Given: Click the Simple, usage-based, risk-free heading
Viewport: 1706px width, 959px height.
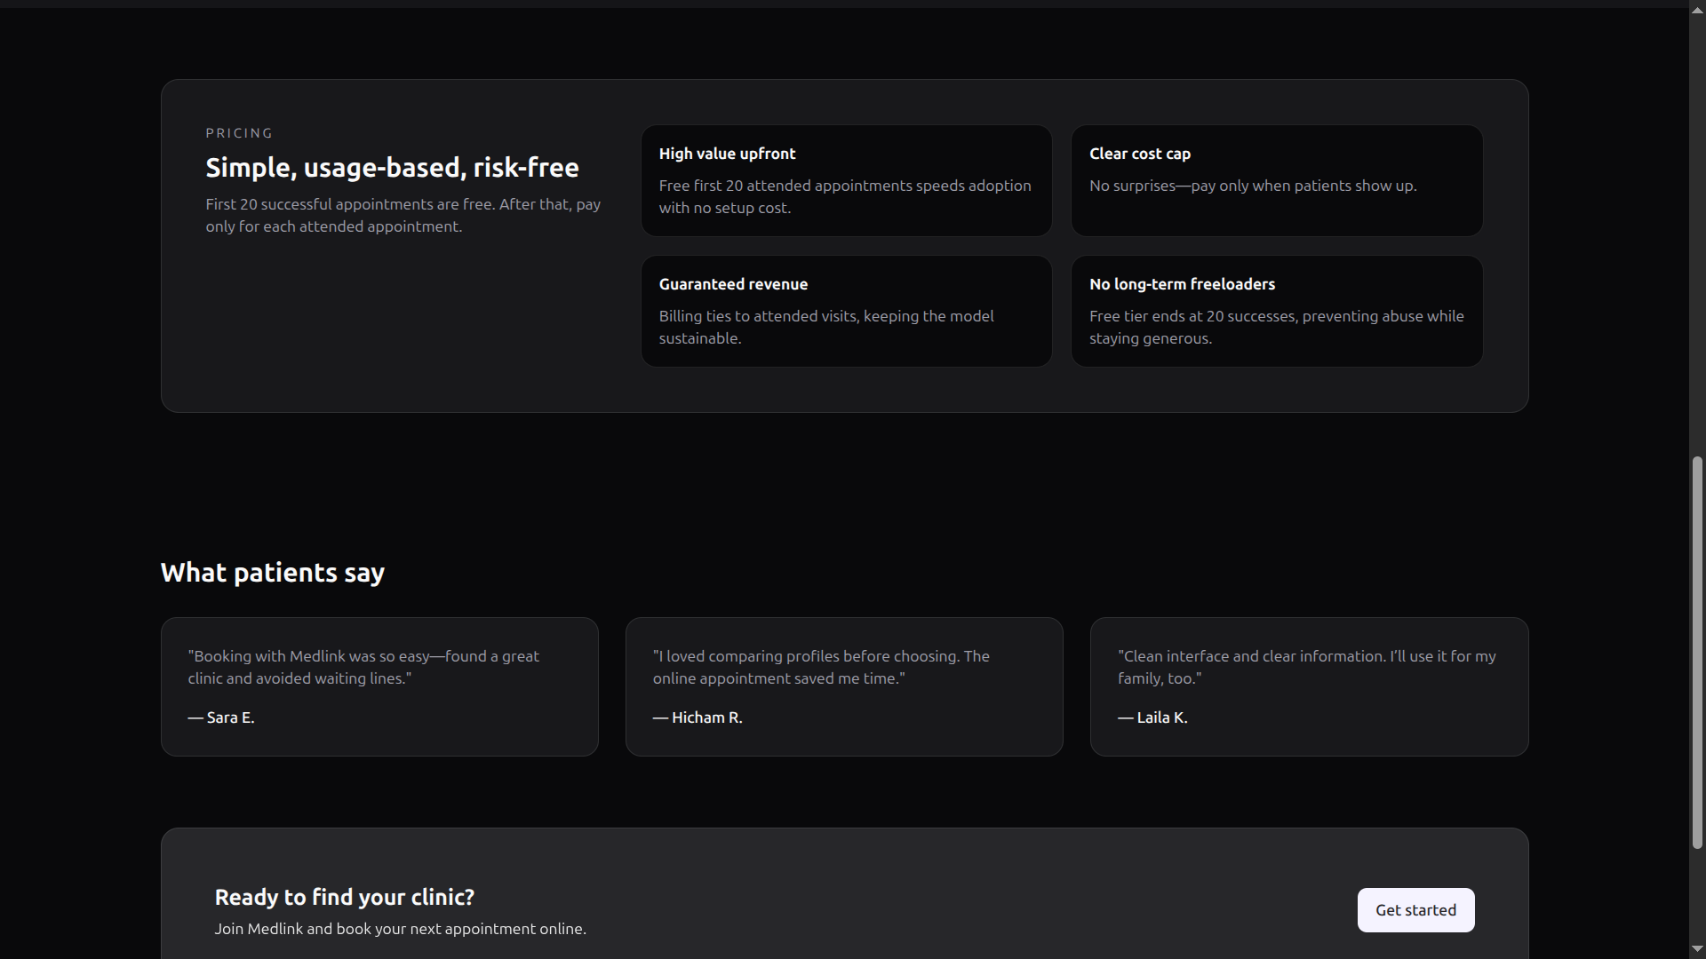Looking at the screenshot, I should (392, 168).
